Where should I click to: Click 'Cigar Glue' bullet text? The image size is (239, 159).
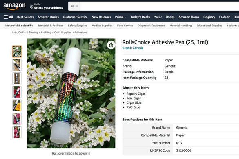134,103
